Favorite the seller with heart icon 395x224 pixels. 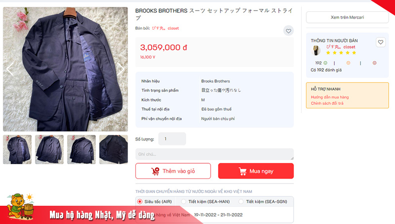pyautogui.click(x=380, y=42)
